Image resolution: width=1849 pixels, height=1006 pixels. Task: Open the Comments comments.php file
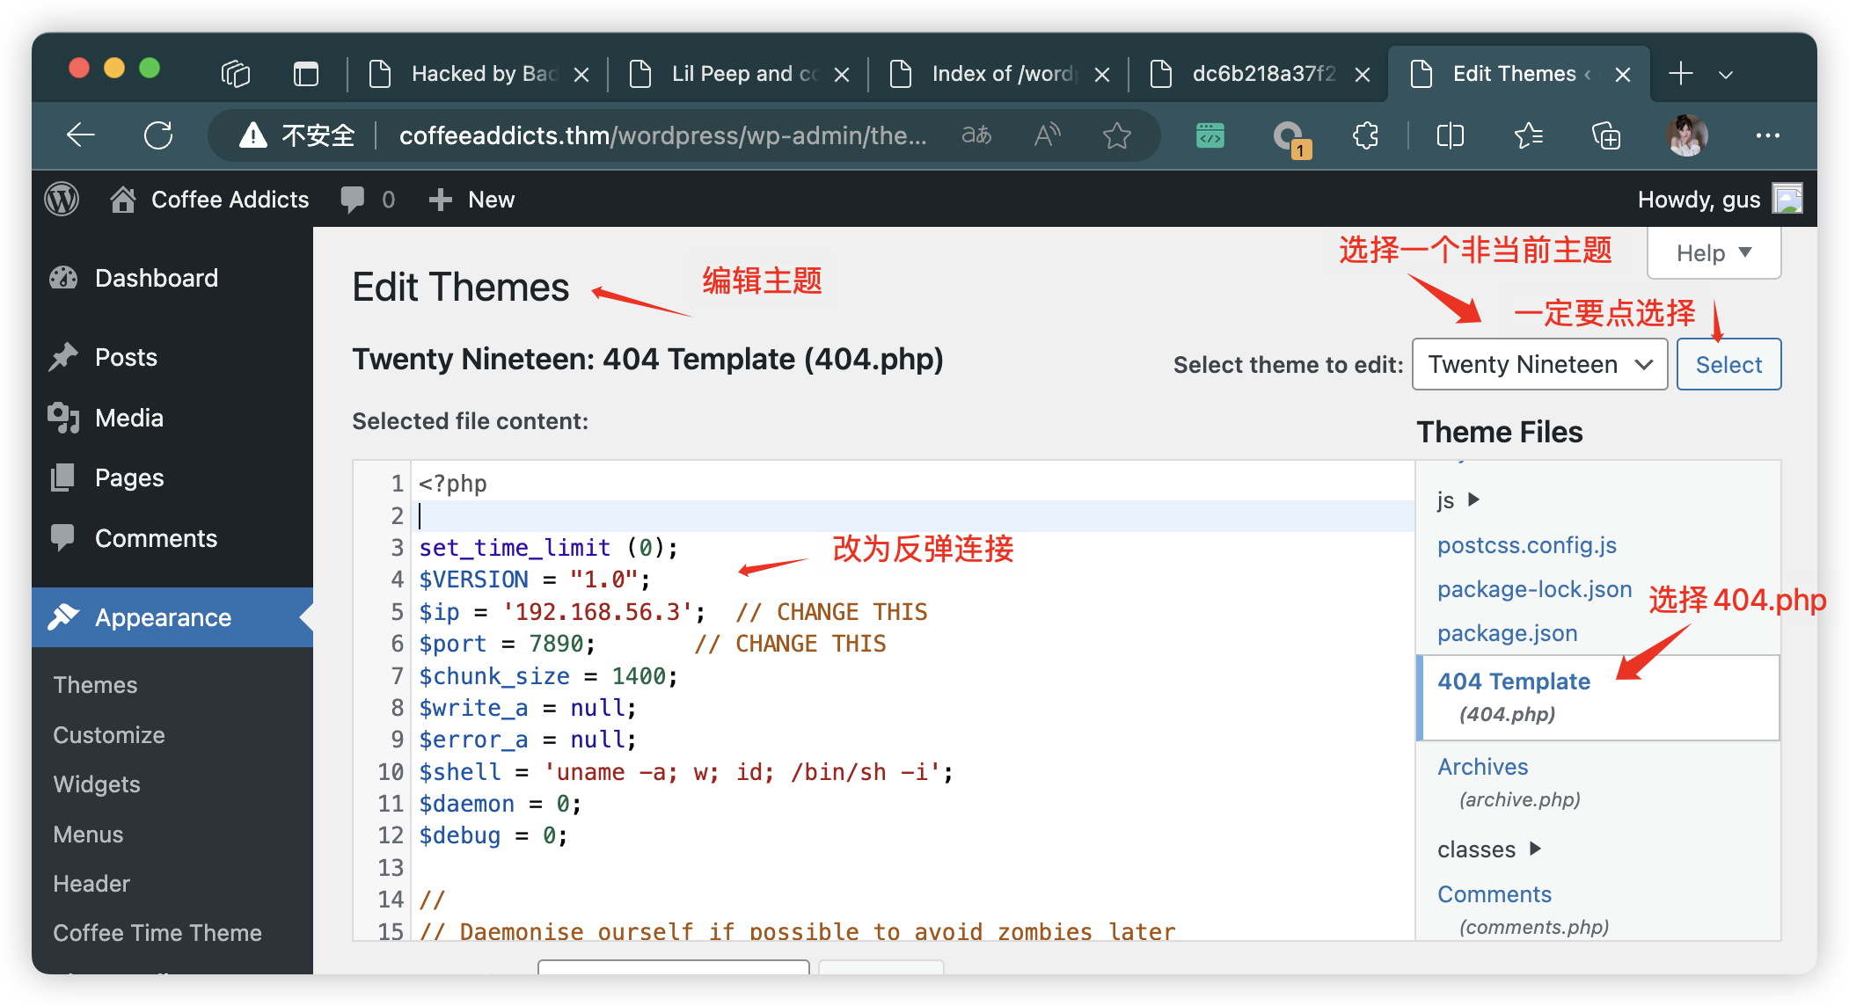(1523, 909)
